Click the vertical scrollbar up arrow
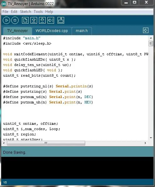 point(151,38)
